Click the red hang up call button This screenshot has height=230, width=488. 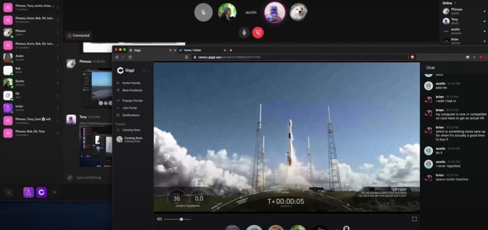click(x=257, y=32)
